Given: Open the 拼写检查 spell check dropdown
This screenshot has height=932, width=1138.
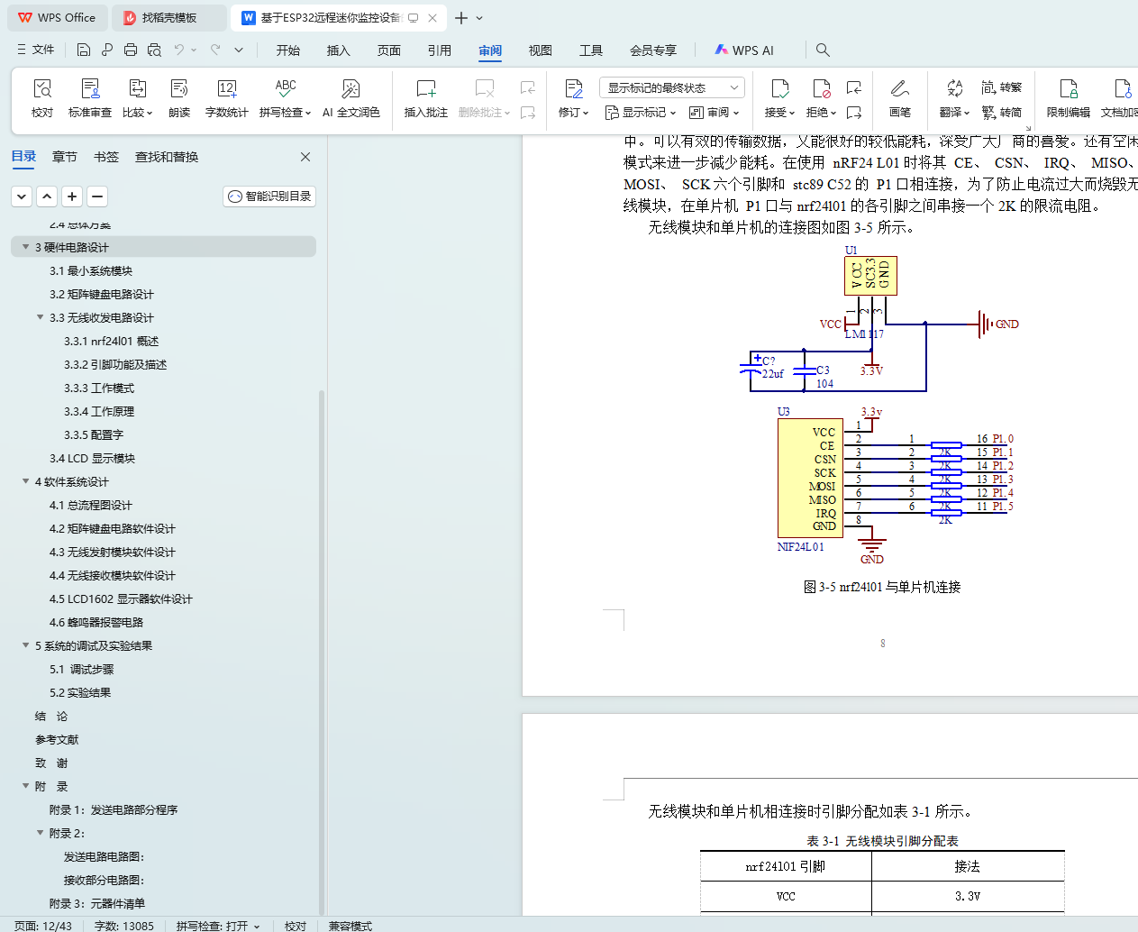Looking at the screenshot, I should pyautogui.click(x=285, y=113).
